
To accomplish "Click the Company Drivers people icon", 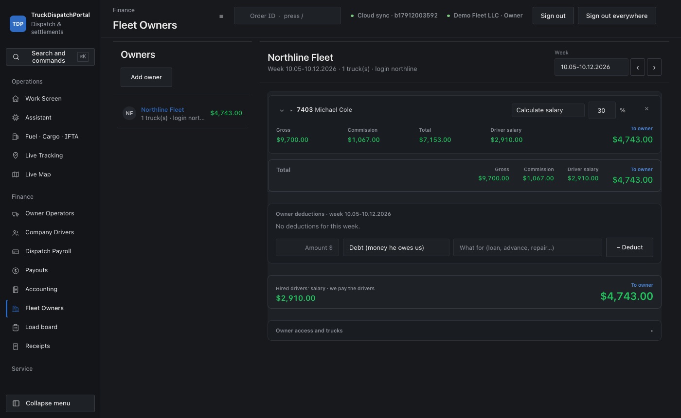I will pyautogui.click(x=16, y=232).
